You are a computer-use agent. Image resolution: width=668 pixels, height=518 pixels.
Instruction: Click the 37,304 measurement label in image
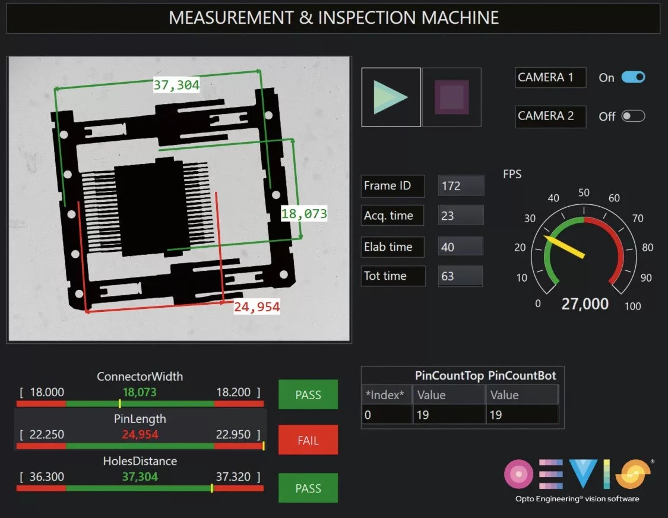176,85
